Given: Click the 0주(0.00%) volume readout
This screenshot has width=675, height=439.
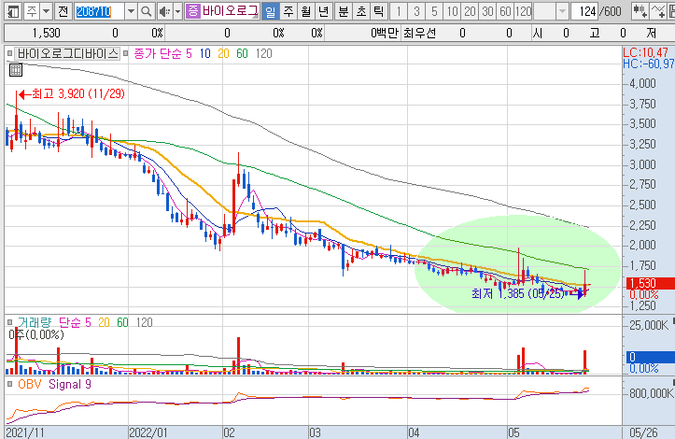Looking at the screenshot, I should 36,334.
